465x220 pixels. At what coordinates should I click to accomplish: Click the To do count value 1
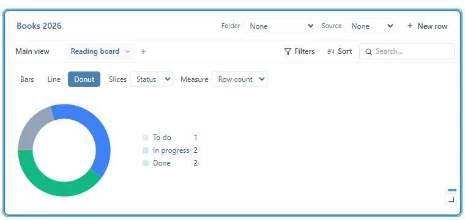[x=195, y=137]
